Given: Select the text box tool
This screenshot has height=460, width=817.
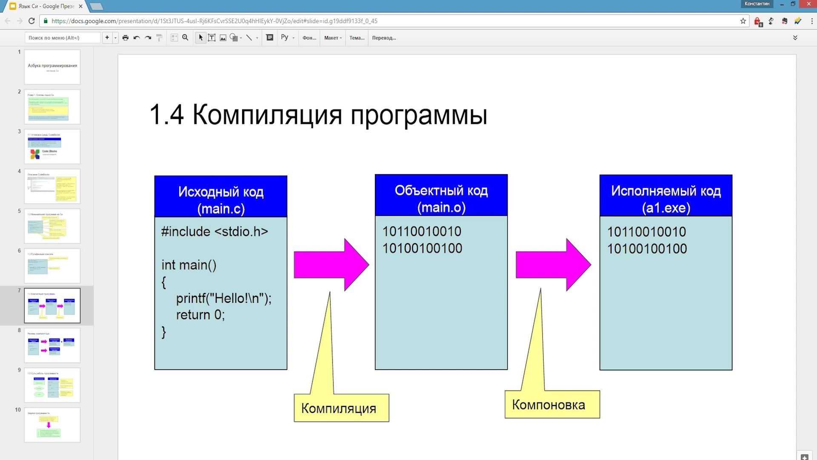Looking at the screenshot, I should (211, 37).
